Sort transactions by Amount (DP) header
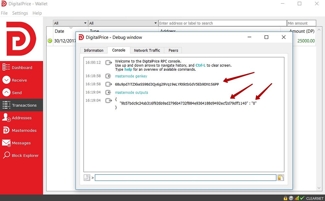 (x=302, y=31)
